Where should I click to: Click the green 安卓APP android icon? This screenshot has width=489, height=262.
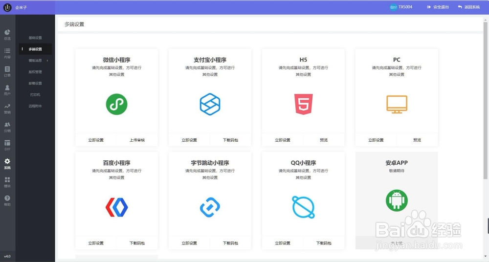pos(397,200)
